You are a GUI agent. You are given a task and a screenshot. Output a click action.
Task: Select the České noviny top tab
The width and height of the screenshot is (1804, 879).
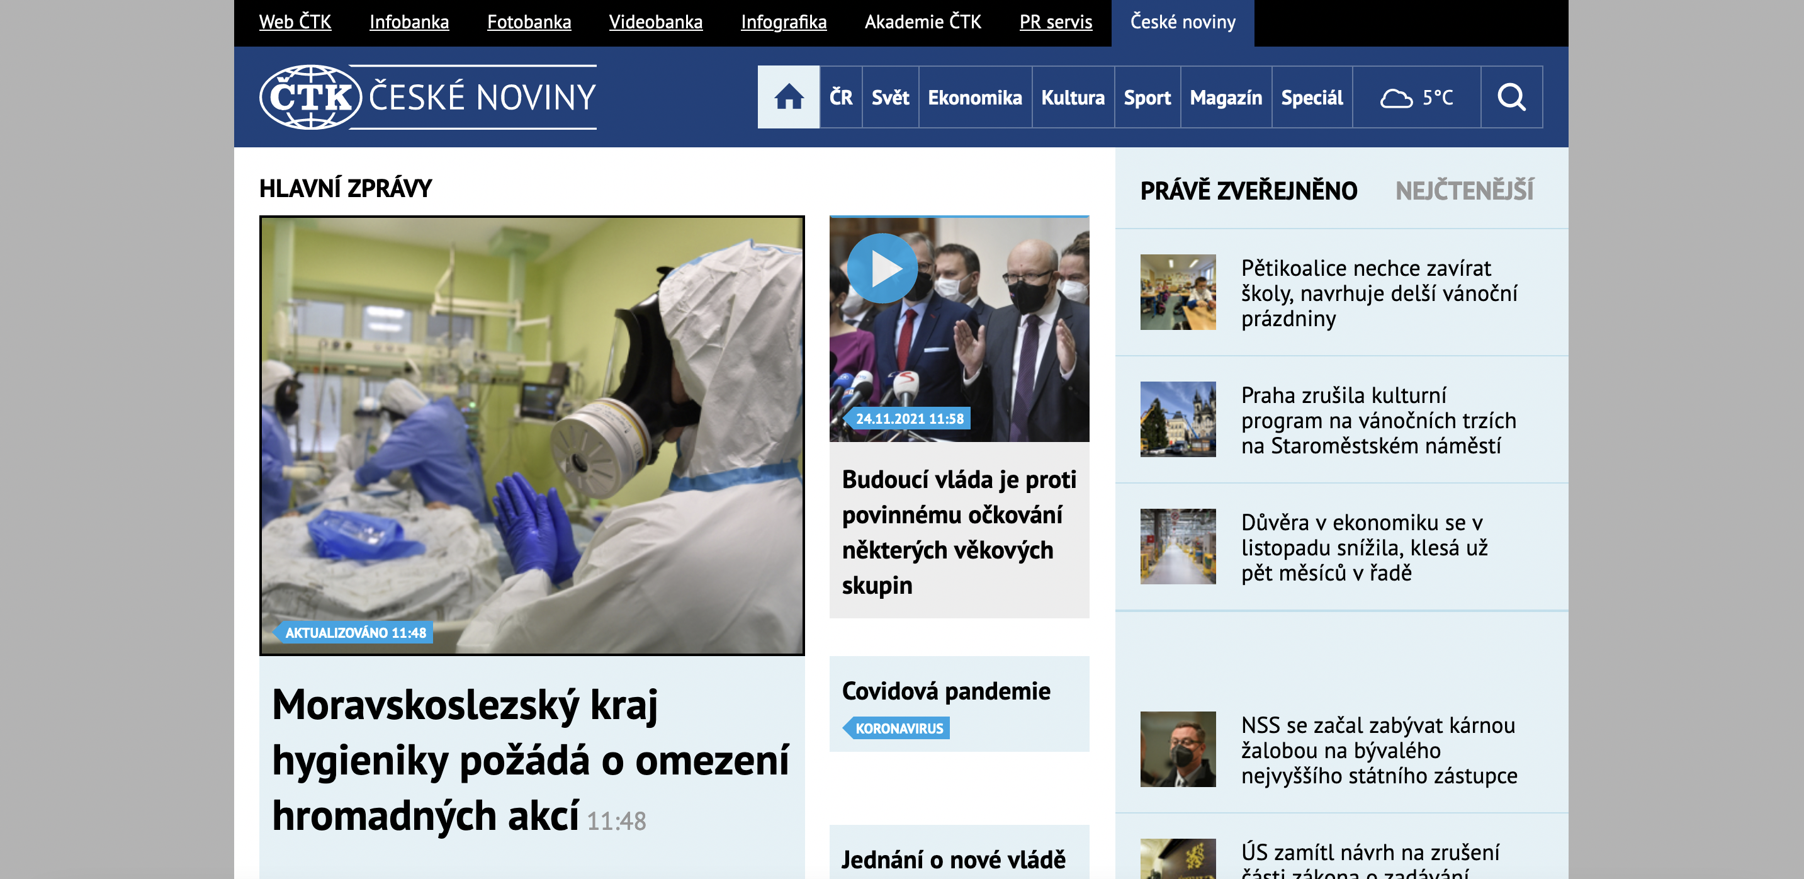coord(1182,23)
